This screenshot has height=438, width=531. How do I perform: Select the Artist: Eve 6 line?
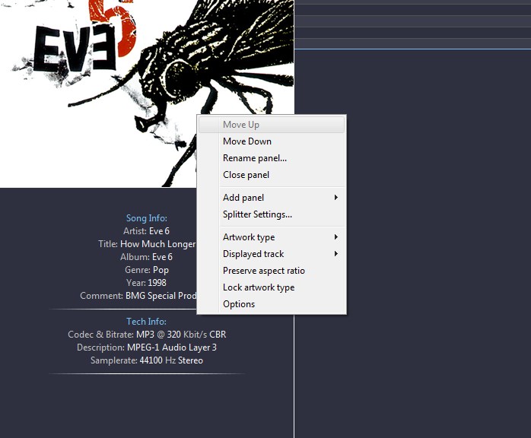tap(148, 231)
